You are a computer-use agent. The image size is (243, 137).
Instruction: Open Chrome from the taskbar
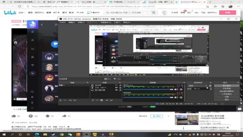coord(62,134)
